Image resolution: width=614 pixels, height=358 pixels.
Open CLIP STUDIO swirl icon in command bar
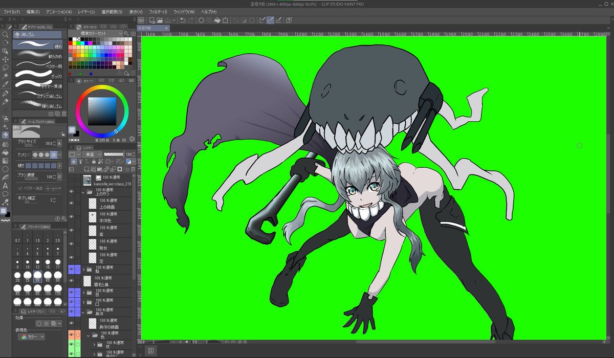(x=141, y=20)
